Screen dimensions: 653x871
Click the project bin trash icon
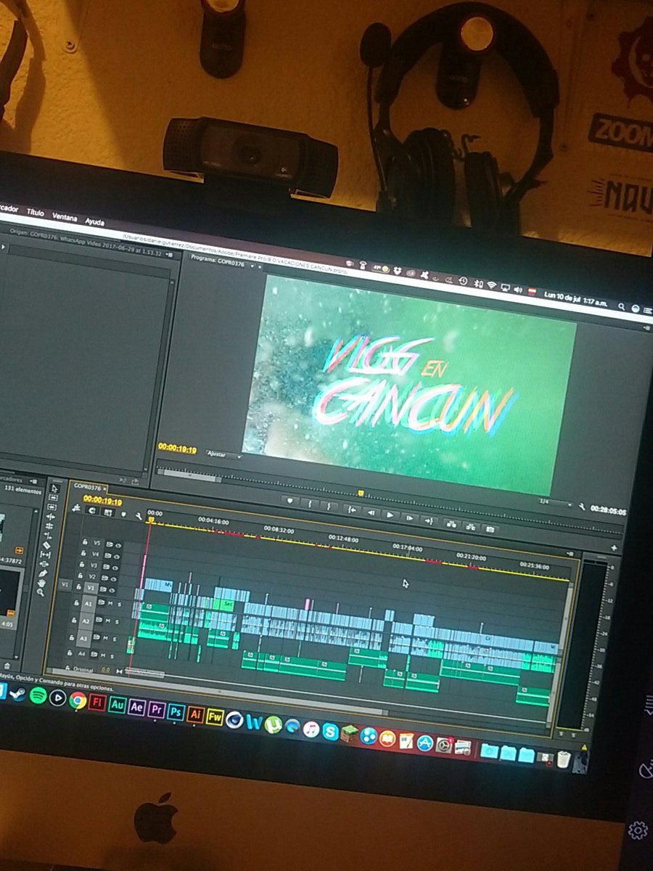7,666
